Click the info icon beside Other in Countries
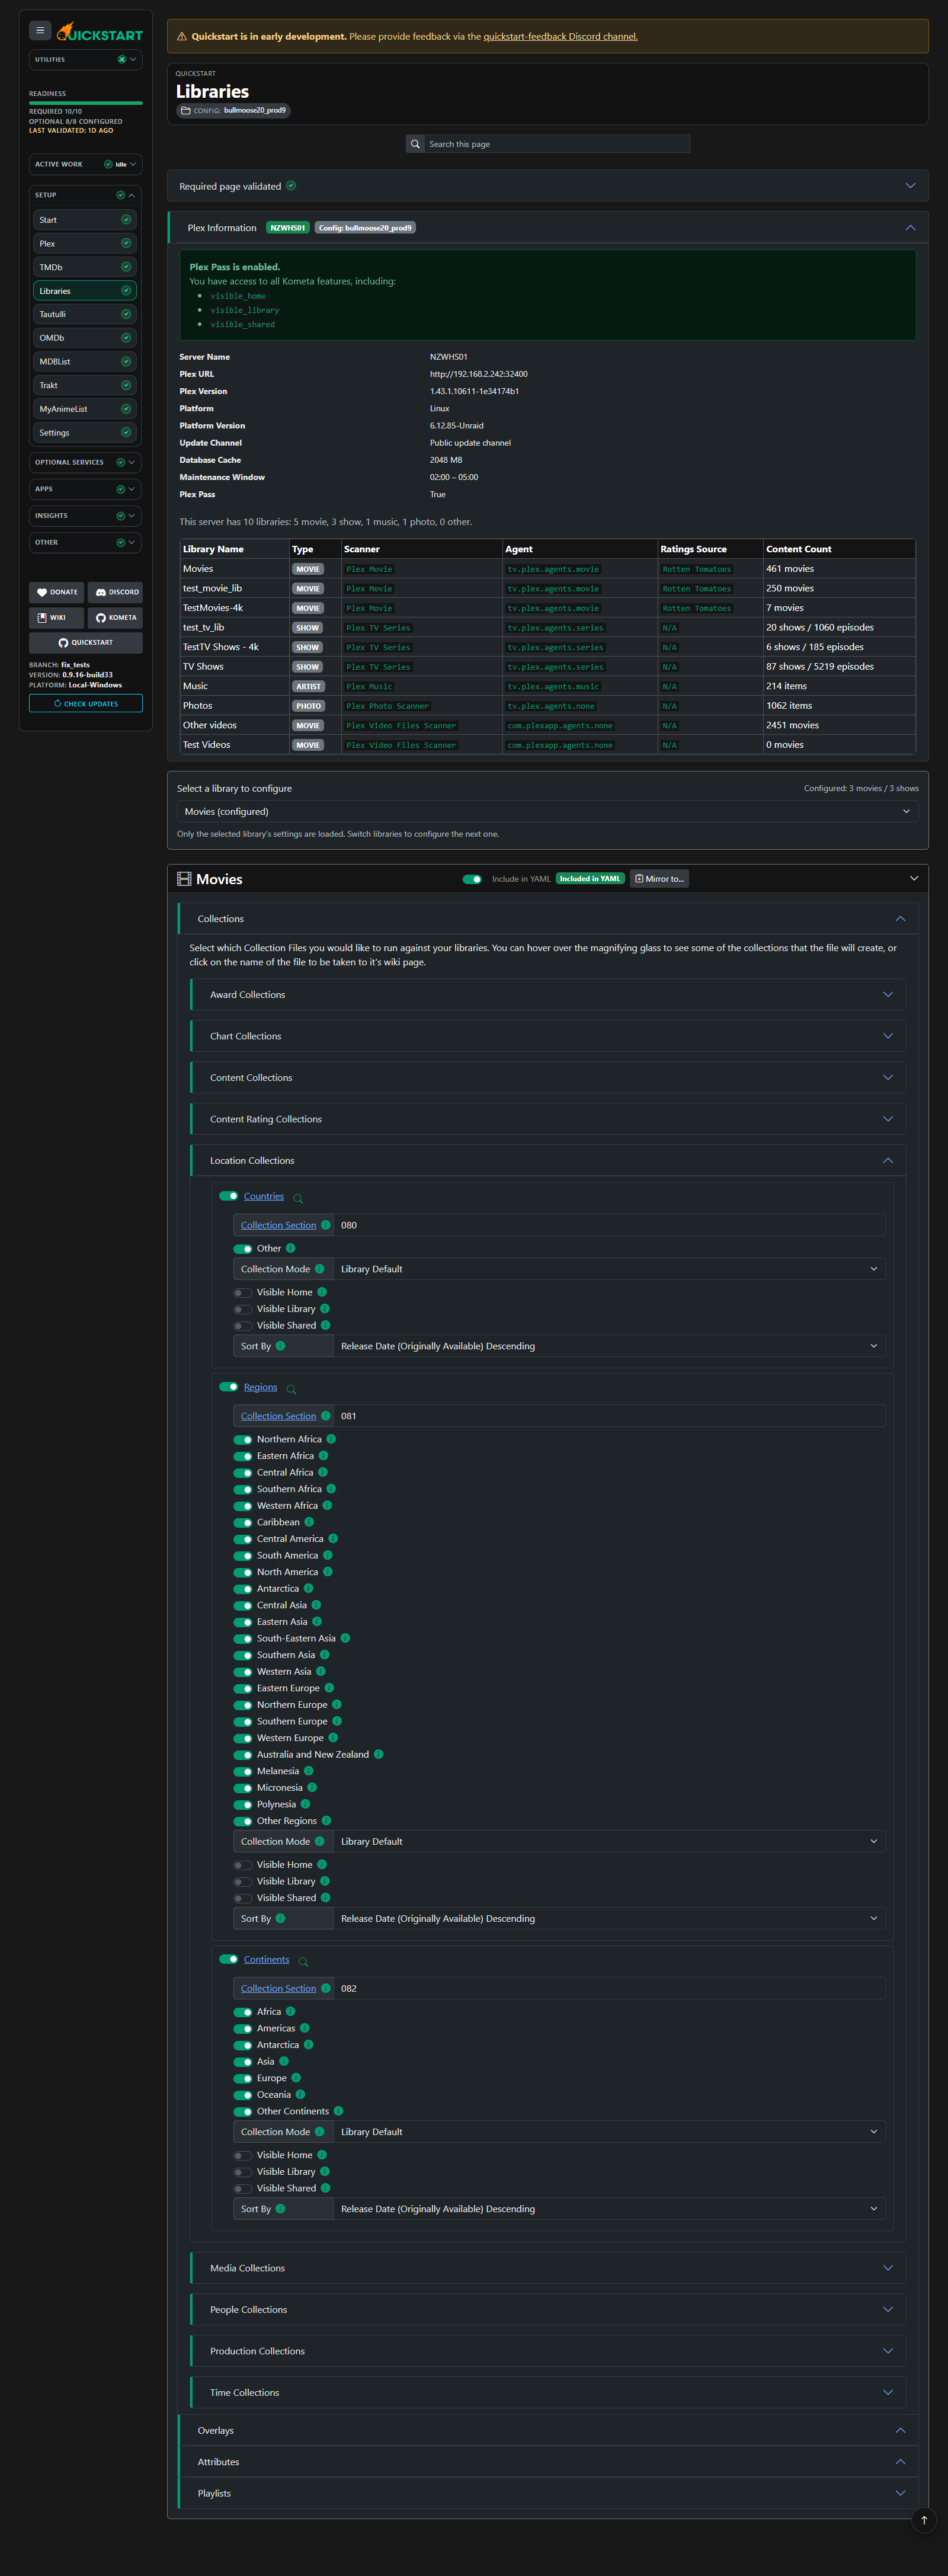Image resolution: width=948 pixels, height=2576 pixels. pos(290,1248)
